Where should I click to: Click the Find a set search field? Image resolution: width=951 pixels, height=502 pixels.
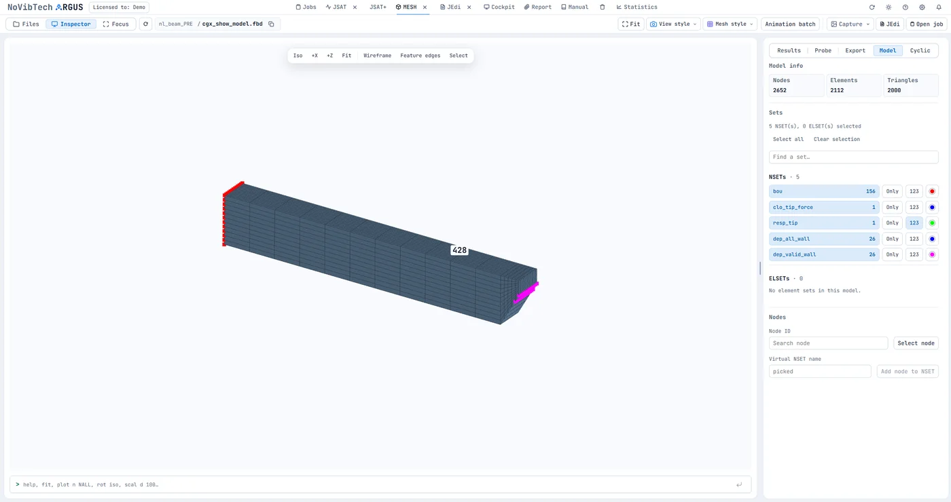tap(854, 157)
